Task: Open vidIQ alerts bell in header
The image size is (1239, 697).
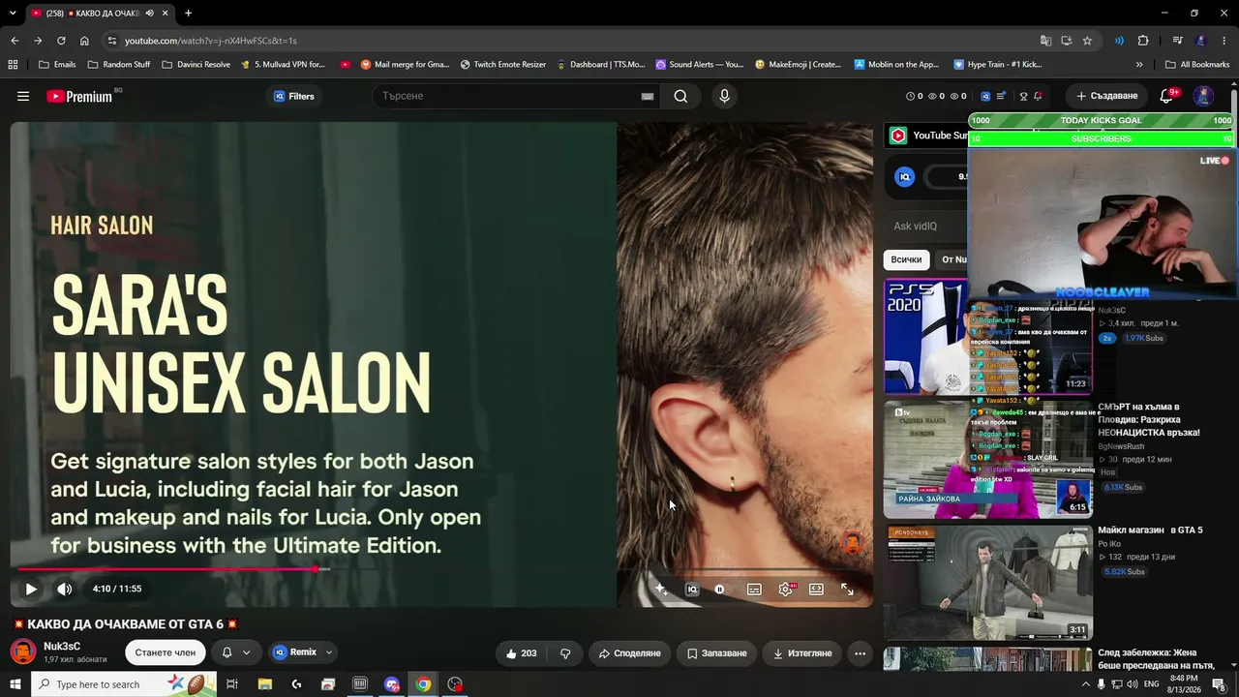Action: pos(1038,96)
